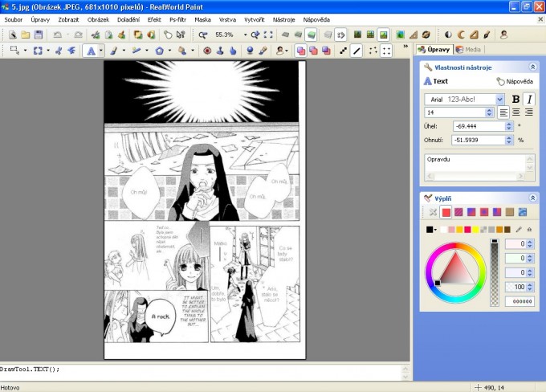
Task: Switch to the Úpravy panel tab
Action: (434, 50)
